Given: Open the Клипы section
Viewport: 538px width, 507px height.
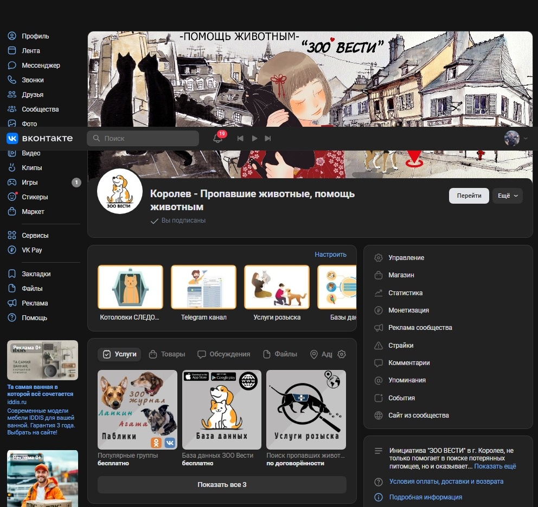Looking at the screenshot, I should pyautogui.click(x=25, y=168).
